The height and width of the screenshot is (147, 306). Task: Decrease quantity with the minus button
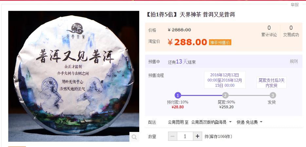[173, 136]
